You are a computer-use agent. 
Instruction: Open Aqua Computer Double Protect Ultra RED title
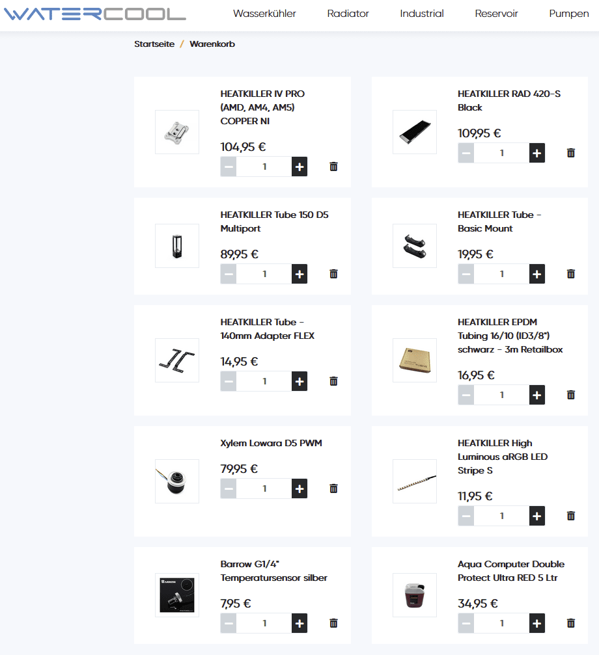(511, 571)
